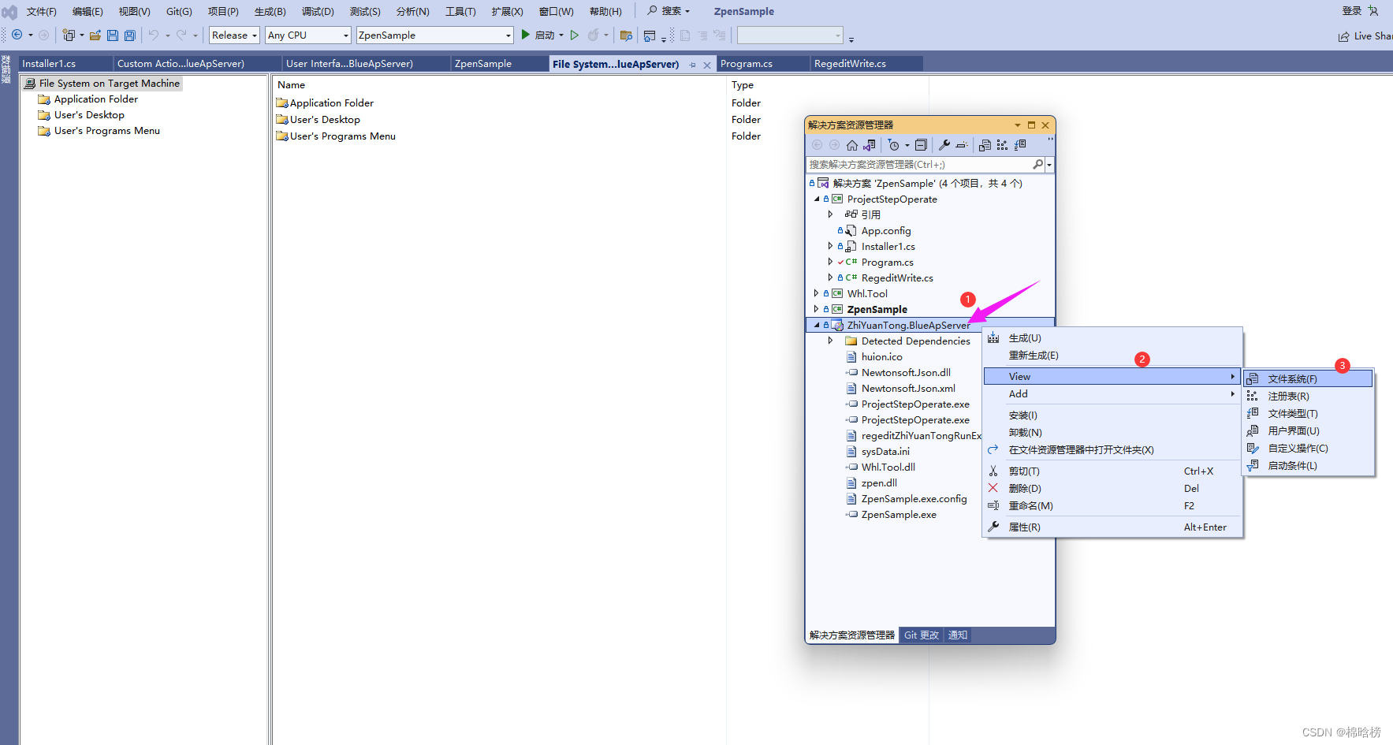Click the File Types Editor icon in Solution Explorer toolbar
This screenshot has height=745, width=1393.
click(x=1020, y=145)
